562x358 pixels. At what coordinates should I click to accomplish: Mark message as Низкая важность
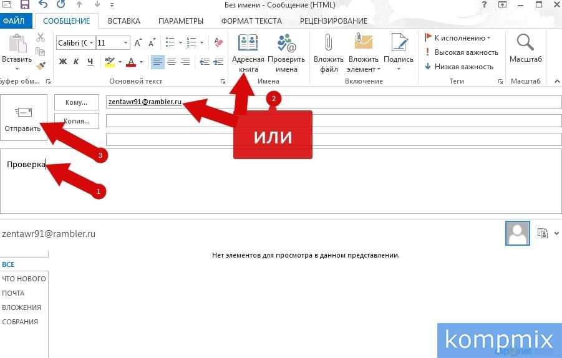click(x=459, y=67)
